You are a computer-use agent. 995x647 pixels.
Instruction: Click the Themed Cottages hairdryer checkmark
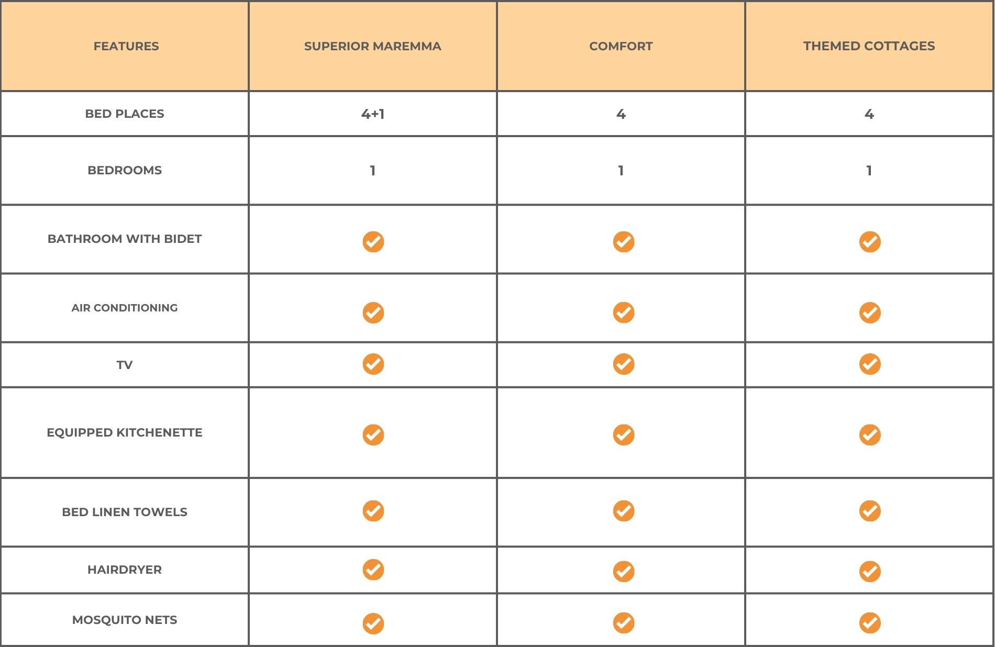870,571
